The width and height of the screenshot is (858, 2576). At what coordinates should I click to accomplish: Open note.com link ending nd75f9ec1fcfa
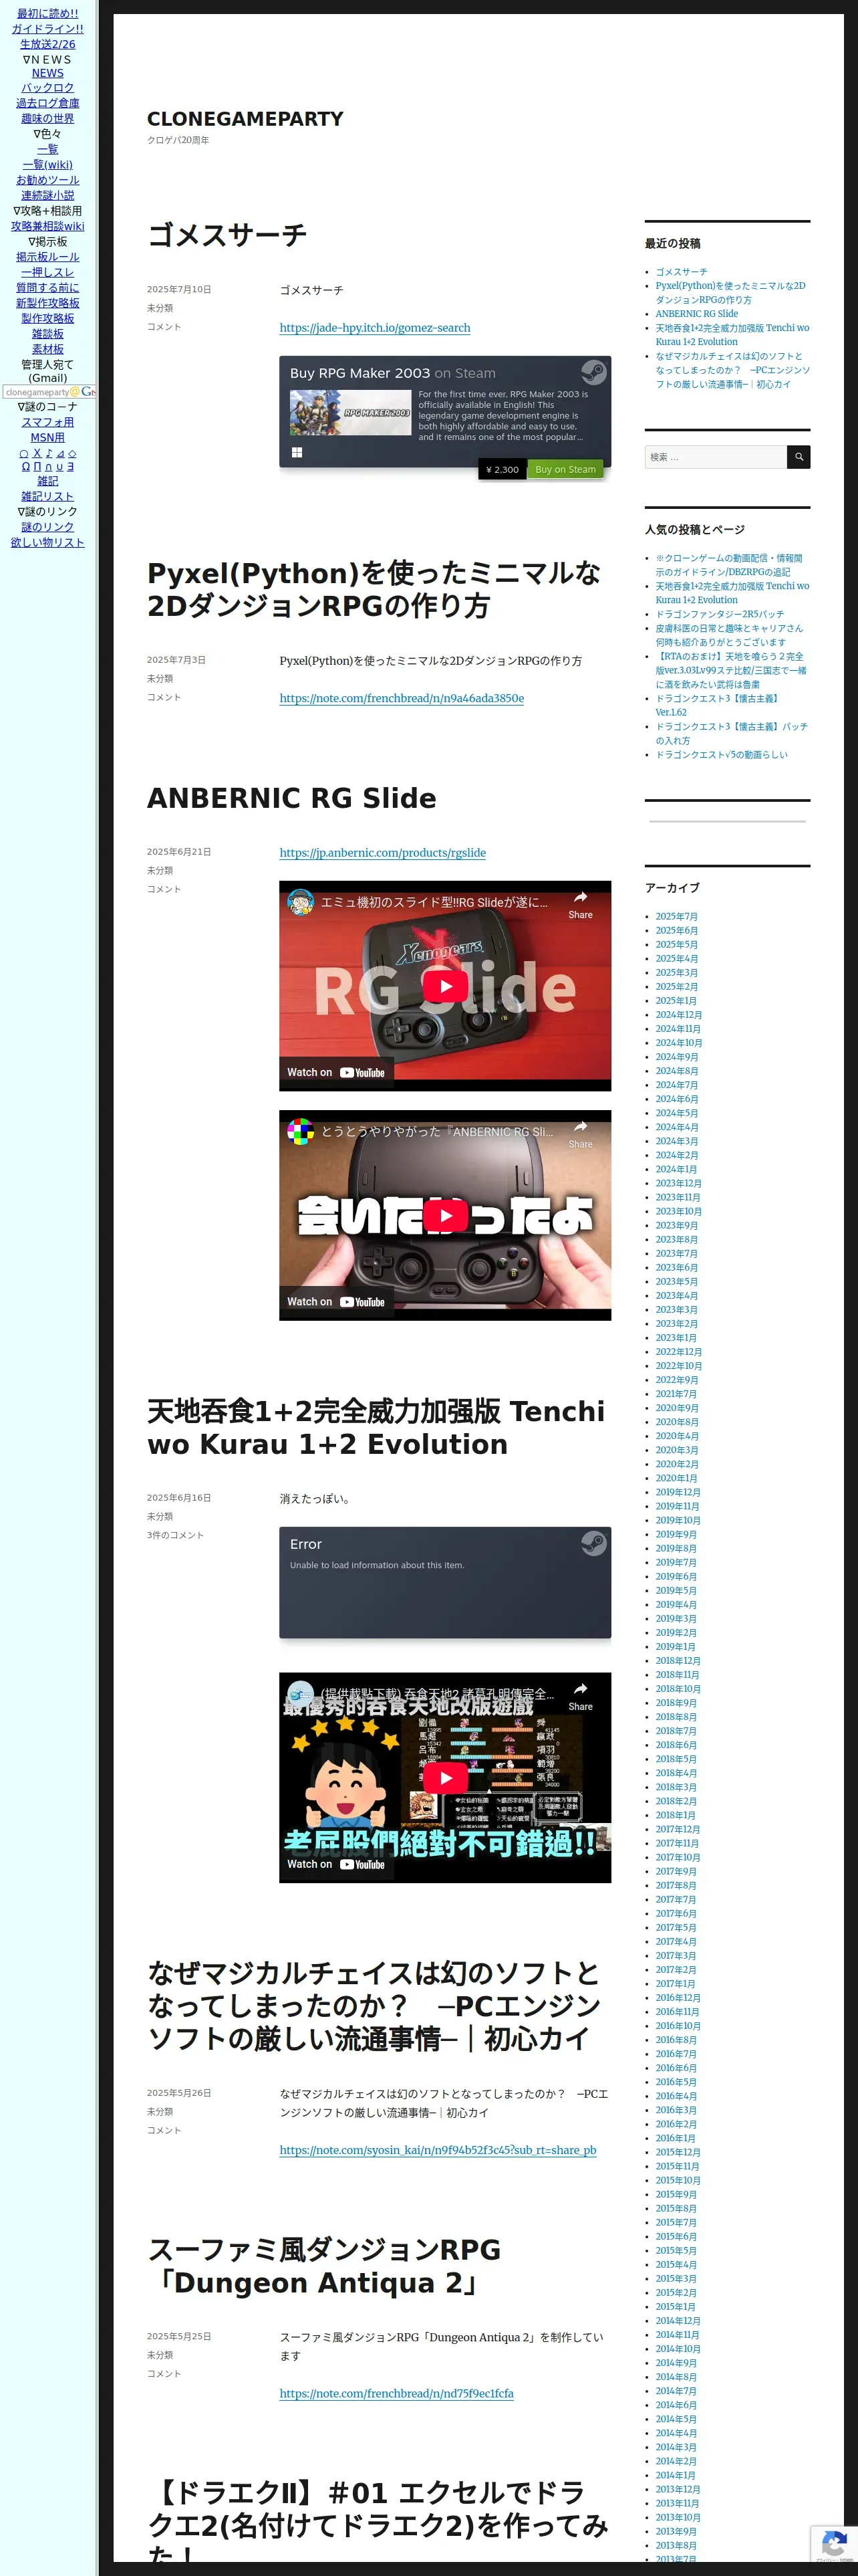click(396, 2393)
